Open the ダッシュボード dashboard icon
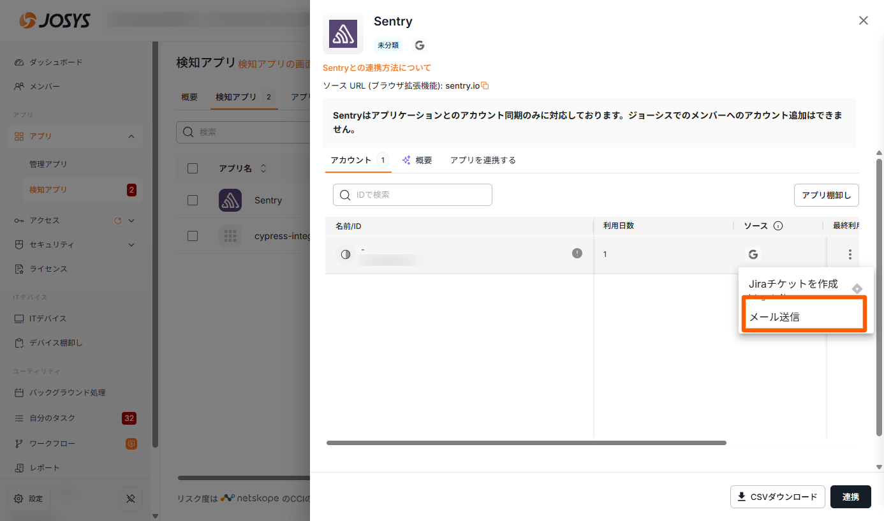The image size is (884, 521). pyautogui.click(x=18, y=62)
